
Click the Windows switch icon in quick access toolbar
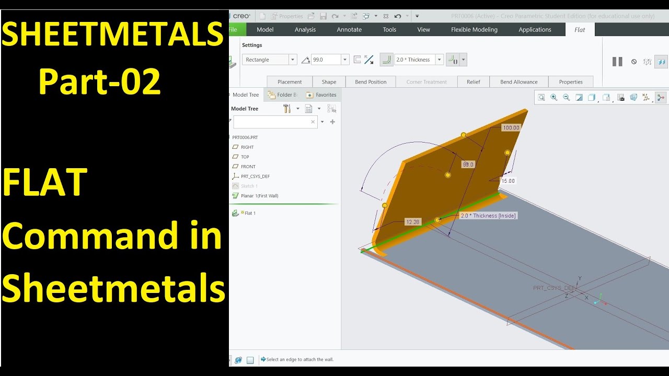tap(366, 16)
